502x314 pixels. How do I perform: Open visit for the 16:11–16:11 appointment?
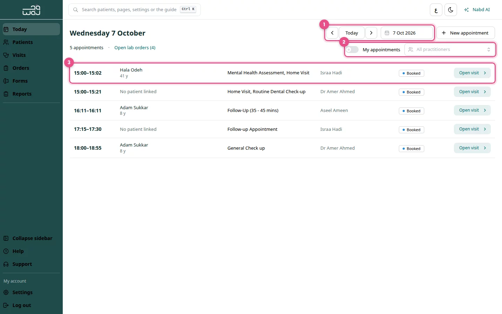point(472,110)
